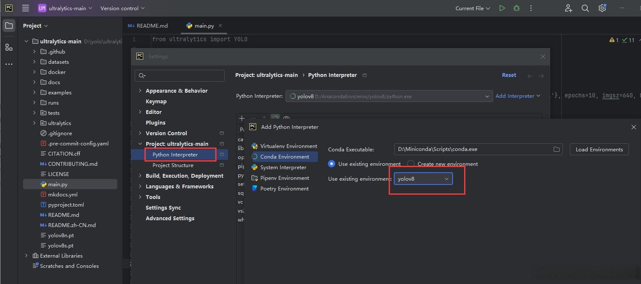Screen dimensions: 641x284
Task: Click the browse folder icon for Conda Executable
Action: 557,149
